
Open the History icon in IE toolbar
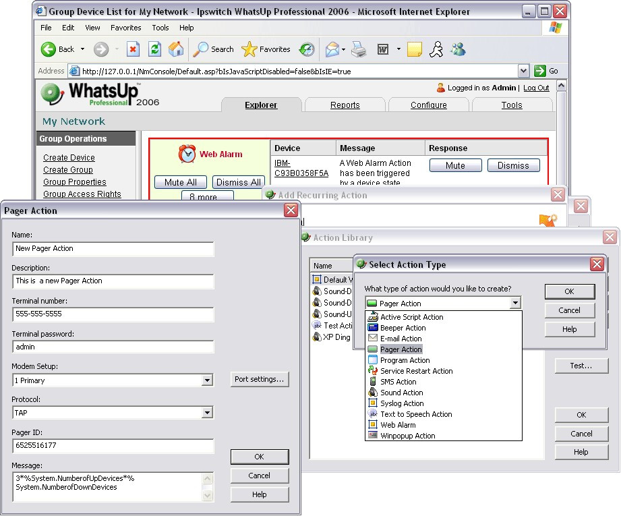click(x=307, y=49)
